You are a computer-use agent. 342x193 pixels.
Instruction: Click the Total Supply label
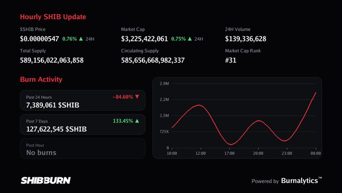click(33, 51)
